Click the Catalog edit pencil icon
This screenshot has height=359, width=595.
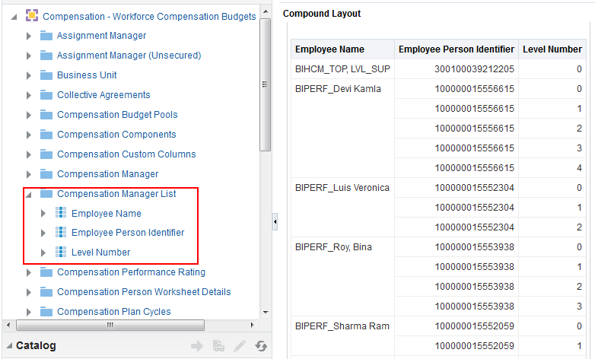point(240,346)
